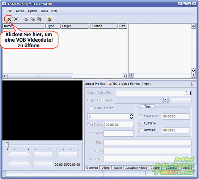Click file list left scroll arrow
The width and height of the screenshot is (199, 179).
pos(5,76)
